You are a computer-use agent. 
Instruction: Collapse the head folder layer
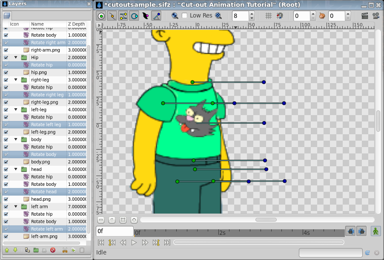(16, 169)
